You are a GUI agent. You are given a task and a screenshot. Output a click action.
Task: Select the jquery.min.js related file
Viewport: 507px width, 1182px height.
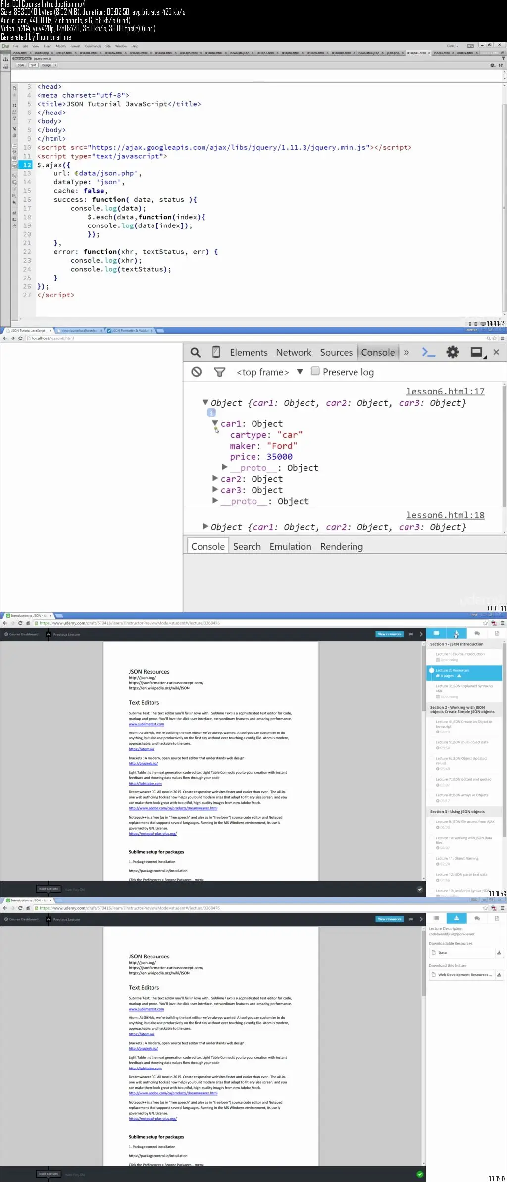pyautogui.click(x=43, y=59)
